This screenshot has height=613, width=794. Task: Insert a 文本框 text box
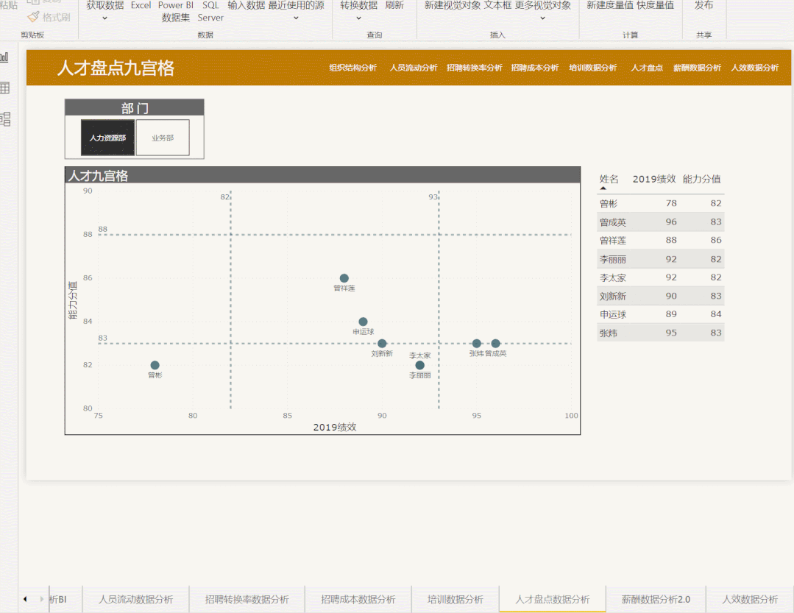click(497, 6)
